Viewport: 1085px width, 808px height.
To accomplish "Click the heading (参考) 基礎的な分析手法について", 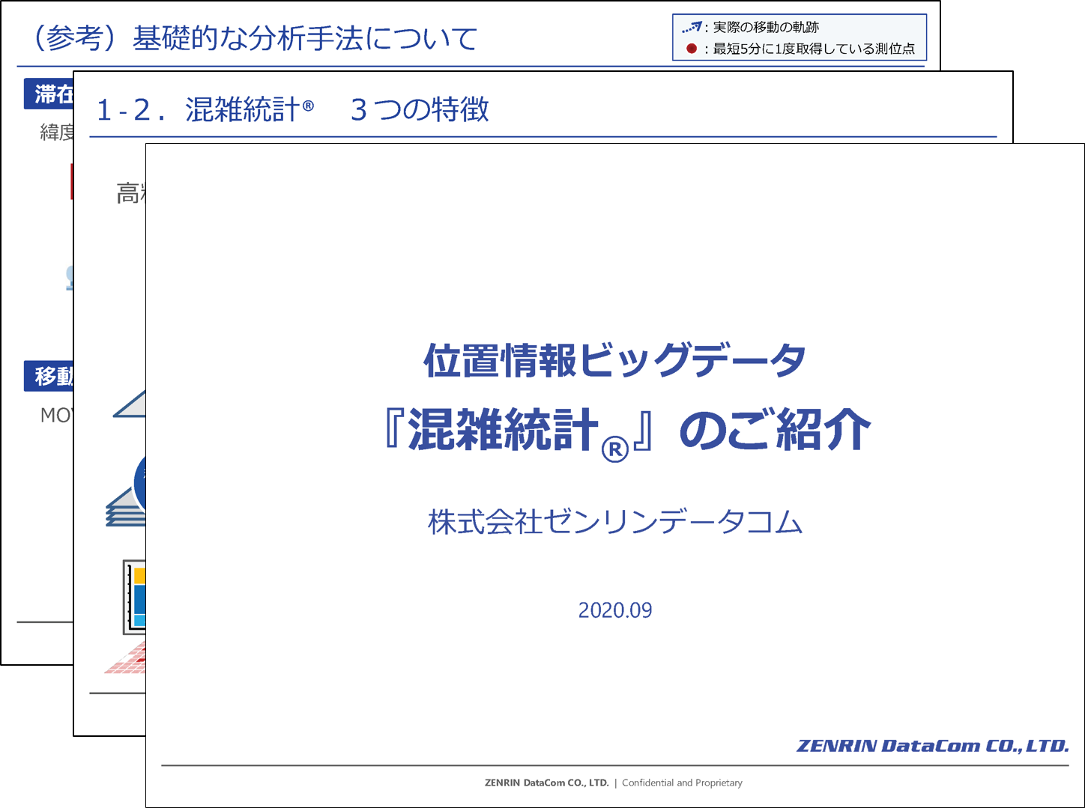I will (253, 38).
